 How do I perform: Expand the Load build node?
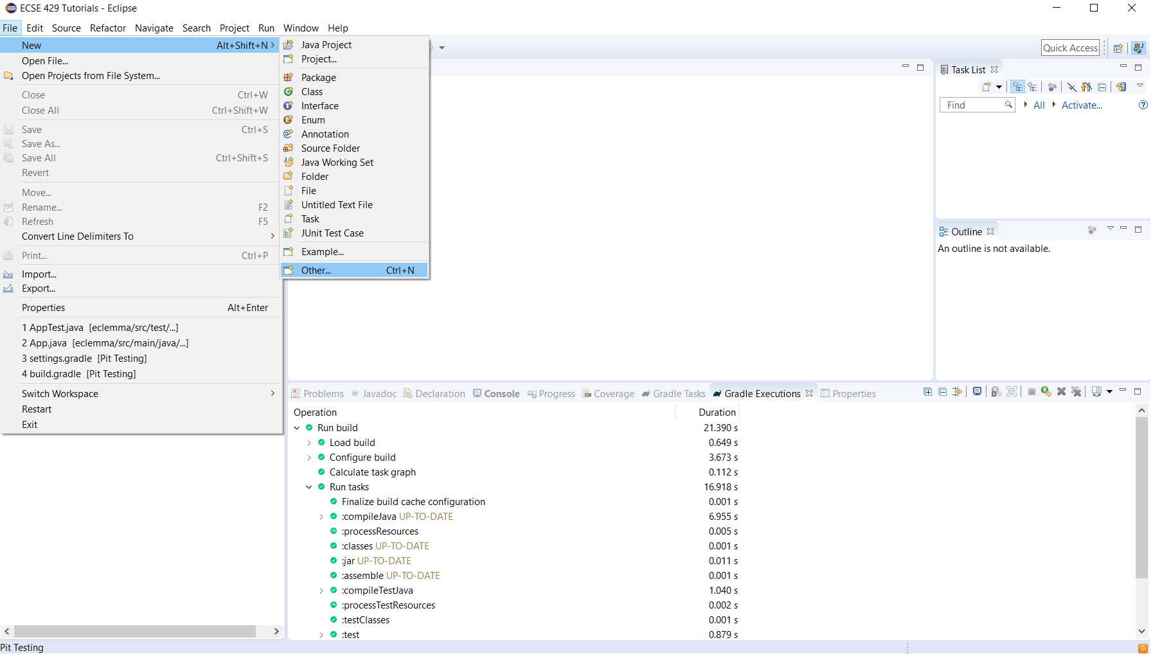[309, 443]
